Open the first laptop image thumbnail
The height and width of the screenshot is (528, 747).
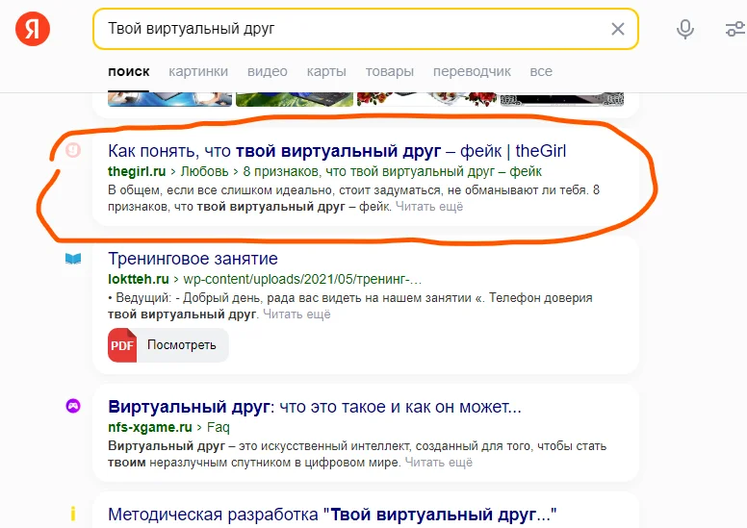pyautogui.click(x=169, y=99)
